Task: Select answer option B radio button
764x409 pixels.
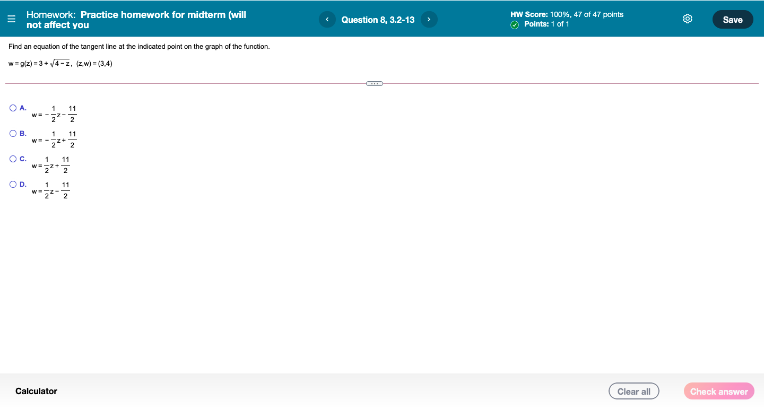Action: [x=13, y=133]
